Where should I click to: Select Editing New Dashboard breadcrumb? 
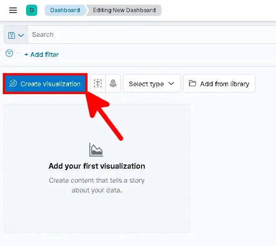pyautogui.click(x=124, y=10)
